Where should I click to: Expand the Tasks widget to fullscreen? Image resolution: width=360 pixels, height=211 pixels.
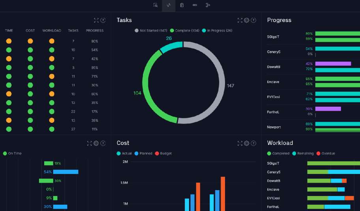pyautogui.click(x=240, y=20)
